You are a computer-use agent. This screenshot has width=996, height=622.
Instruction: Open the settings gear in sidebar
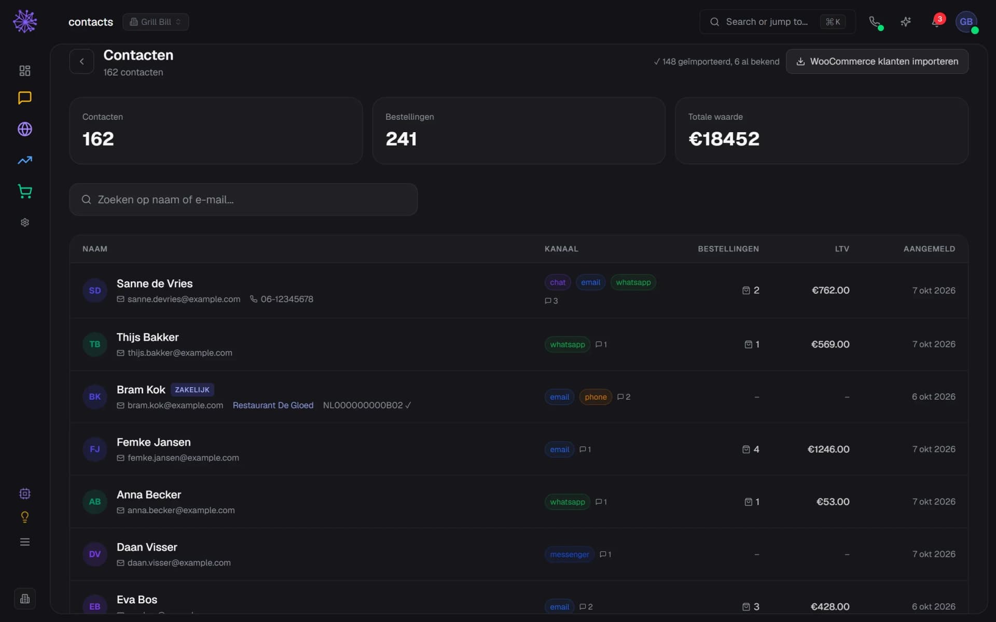click(x=25, y=222)
